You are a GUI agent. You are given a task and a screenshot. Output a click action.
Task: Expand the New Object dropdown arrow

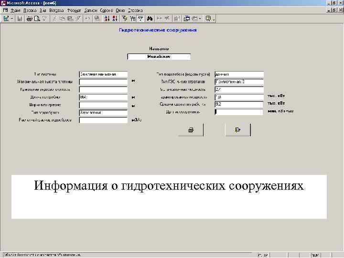(200, 19)
